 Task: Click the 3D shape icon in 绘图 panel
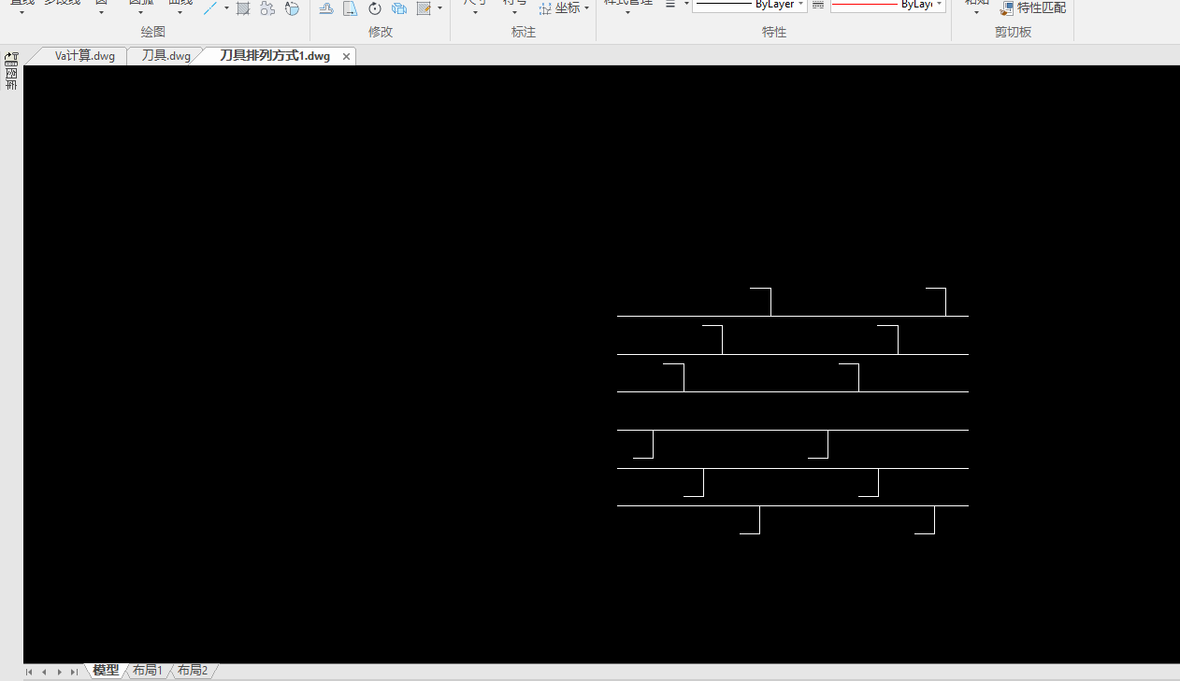click(x=292, y=7)
